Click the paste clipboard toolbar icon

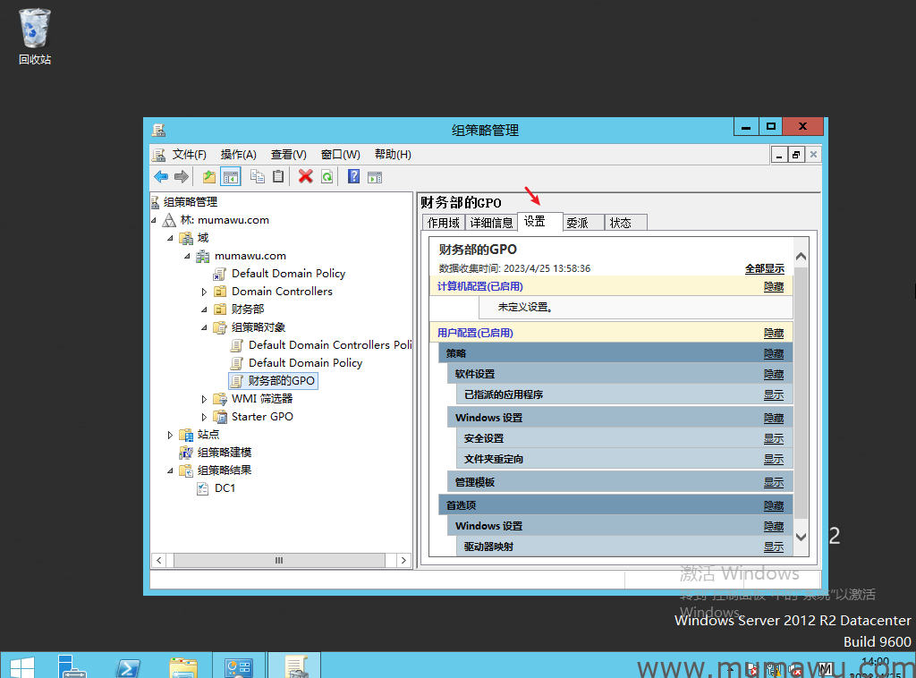point(278,177)
